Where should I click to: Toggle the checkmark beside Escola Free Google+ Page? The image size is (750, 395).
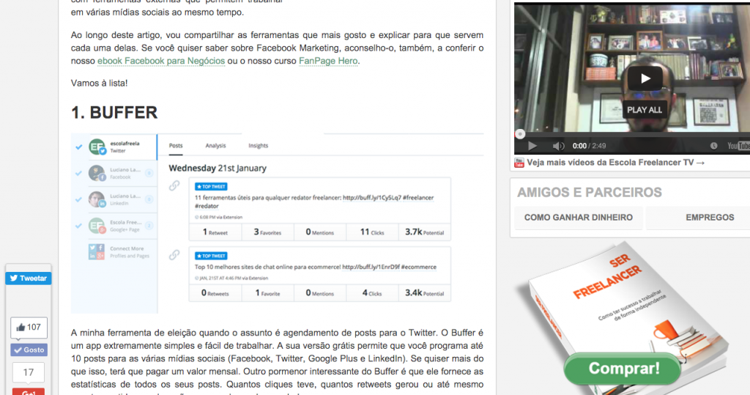(79, 226)
